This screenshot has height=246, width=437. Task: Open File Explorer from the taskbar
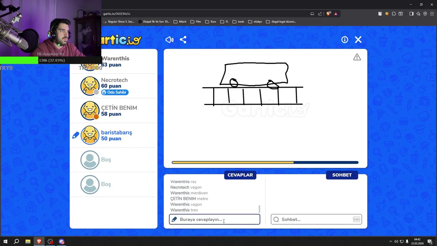28,242
